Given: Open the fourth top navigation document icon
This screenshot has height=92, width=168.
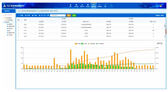Looking at the screenshot, I should [88, 5].
